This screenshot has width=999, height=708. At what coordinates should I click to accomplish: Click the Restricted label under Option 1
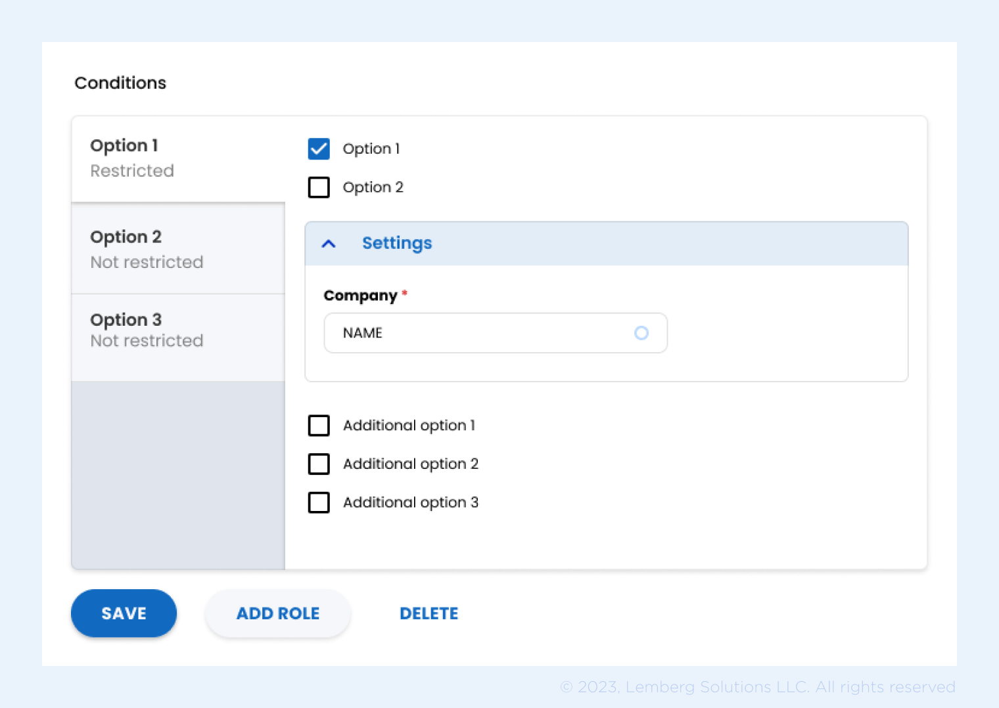tap(132, 170)
